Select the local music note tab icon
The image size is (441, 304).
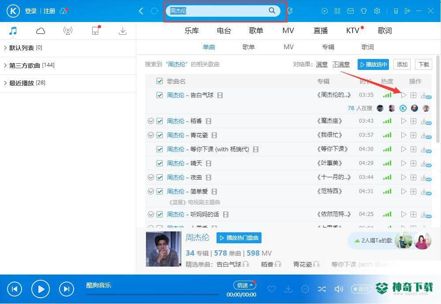coord(13,31)
